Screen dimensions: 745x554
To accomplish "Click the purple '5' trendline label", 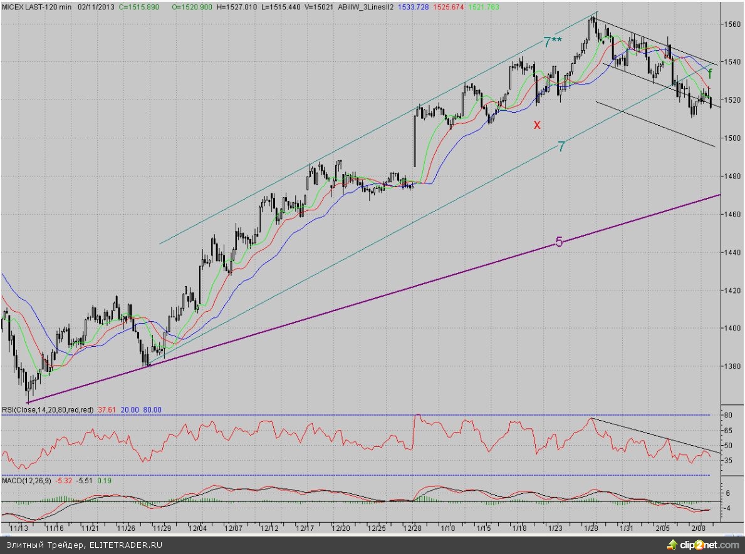I will point(559,242).
